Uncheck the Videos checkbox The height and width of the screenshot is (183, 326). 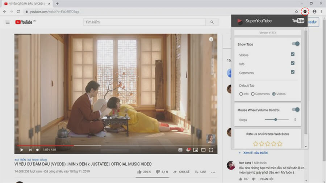click(293, 54)
